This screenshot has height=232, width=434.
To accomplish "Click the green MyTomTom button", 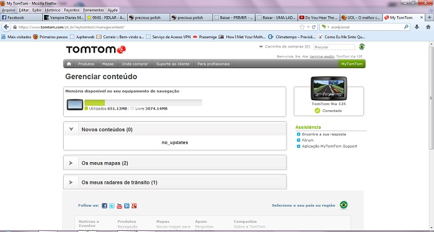I will pyautogui.click(x=352, y=64).
